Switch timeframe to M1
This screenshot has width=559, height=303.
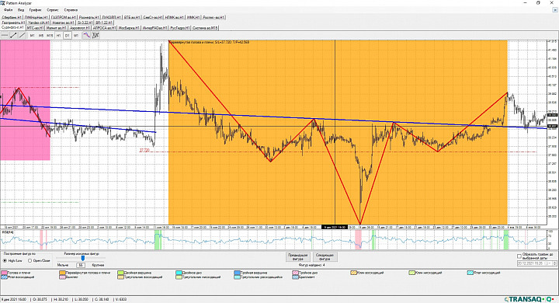click(32, 35)
